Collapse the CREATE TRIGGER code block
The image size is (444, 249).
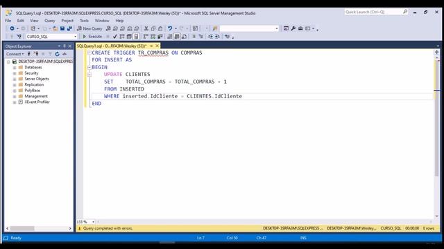(89, 53)
